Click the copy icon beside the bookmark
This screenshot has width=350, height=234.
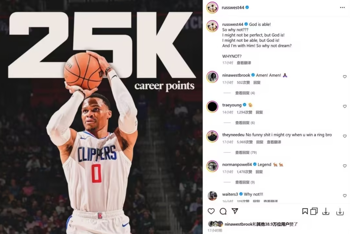(314, 211)
